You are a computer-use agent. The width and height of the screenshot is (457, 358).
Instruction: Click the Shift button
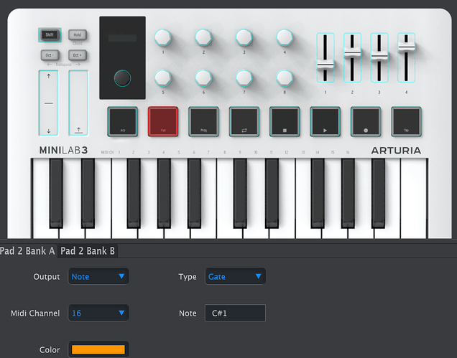click(50, 35)
